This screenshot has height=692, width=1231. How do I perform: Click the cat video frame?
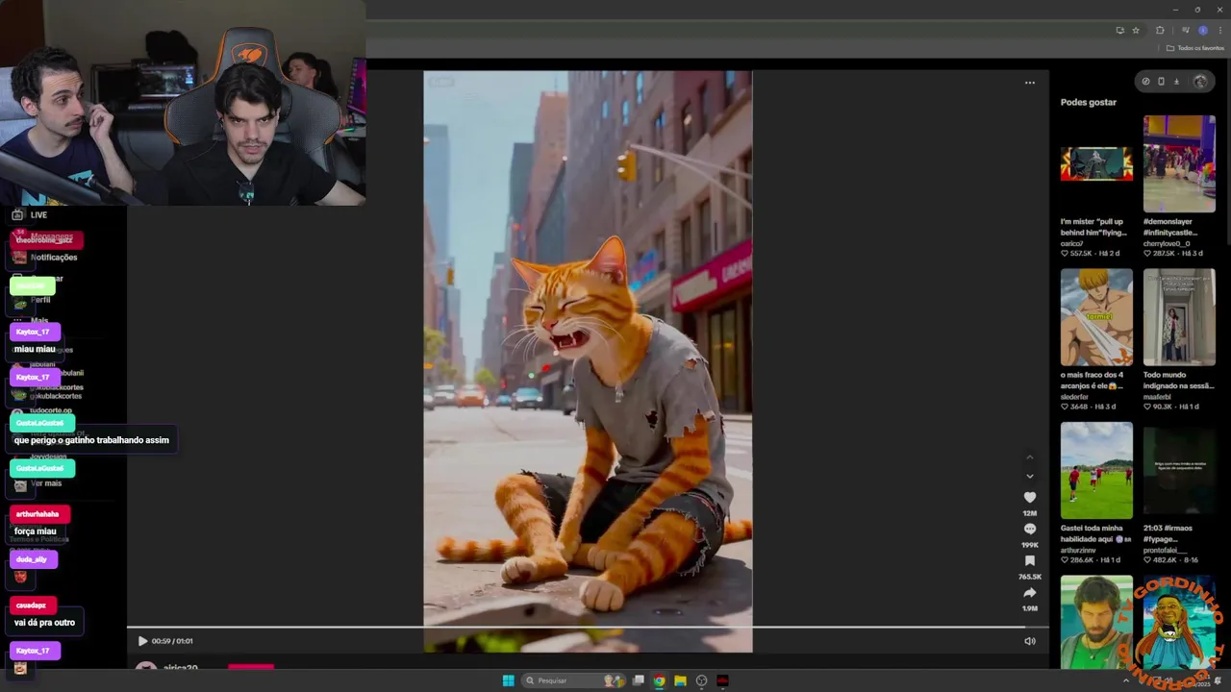point(588,360)
